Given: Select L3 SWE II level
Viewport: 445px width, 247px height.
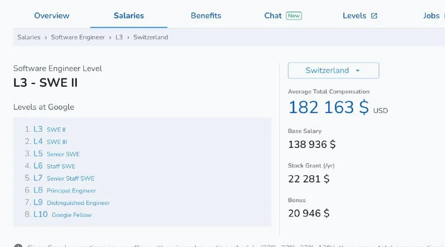Looking at the screenshot, I should tap(49, 130).
